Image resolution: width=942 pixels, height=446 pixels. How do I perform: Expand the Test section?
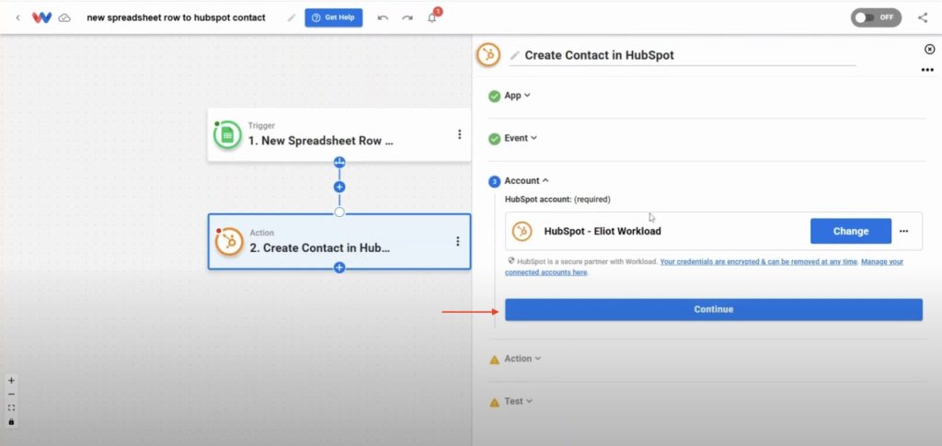pyautogui.click(x=518, y=401)
